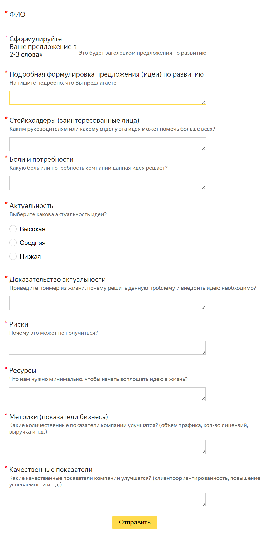Focus the short proposal title field
The height and width of the screenshot is (542, 270).
point(143,42)
